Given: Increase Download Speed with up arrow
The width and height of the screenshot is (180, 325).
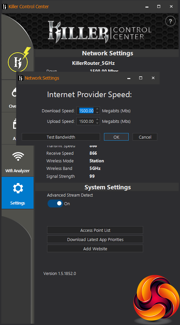Looking at the screenshot, I should pyautogui.click(x=97, y=109).
